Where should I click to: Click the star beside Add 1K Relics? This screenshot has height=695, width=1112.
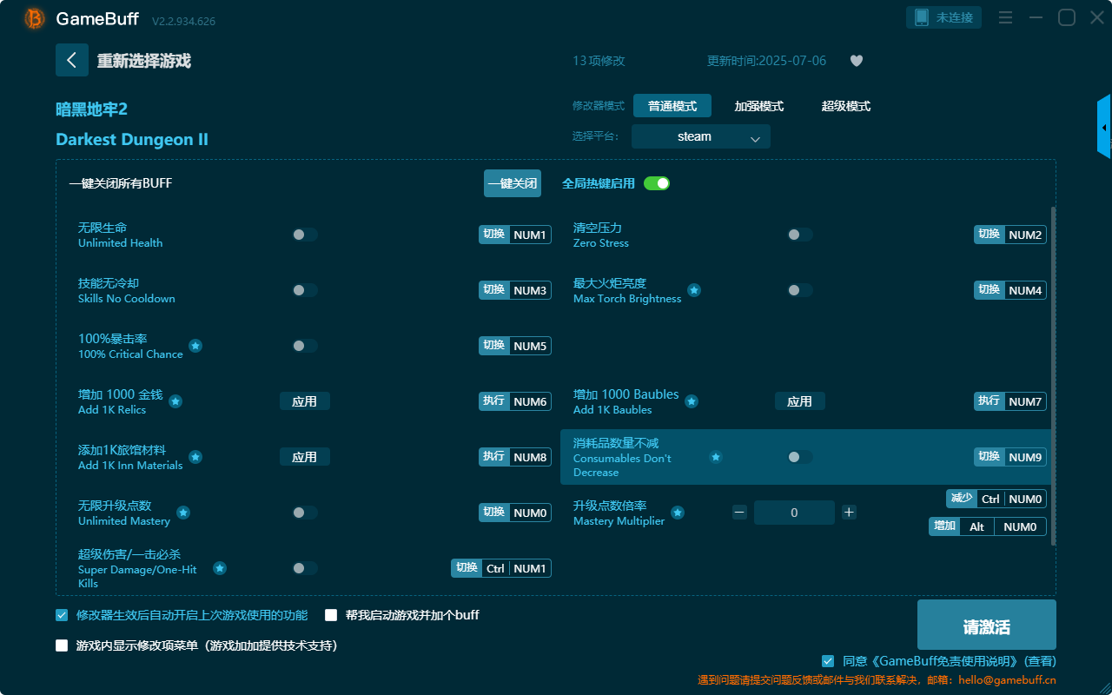pos(175,401)
